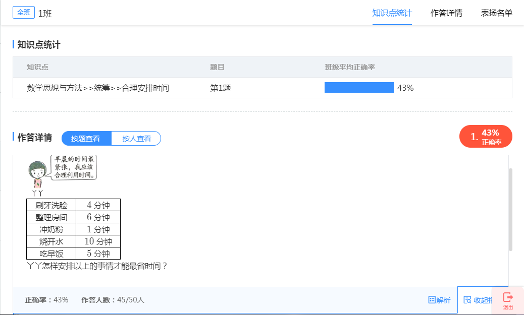Screen dimensions: 524x315
Task: Go to the 表扬名单 tab
Action: click(497, 13)
